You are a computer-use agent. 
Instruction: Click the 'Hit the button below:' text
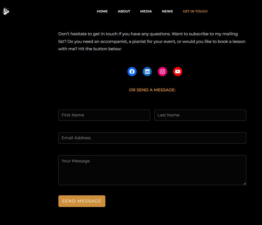100,49
